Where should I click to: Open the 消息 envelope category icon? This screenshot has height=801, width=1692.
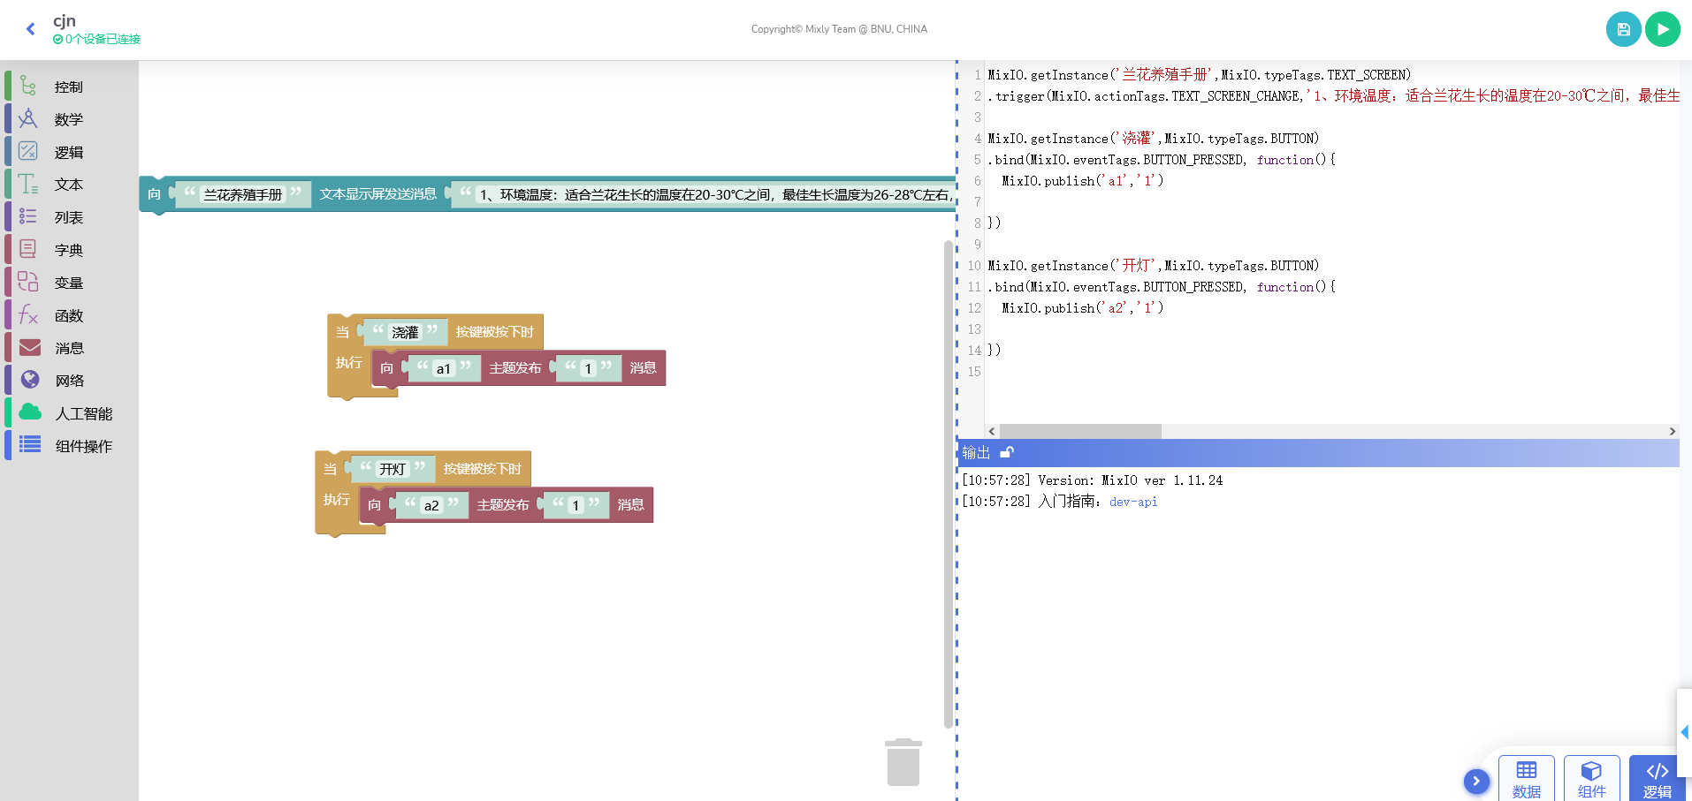click(30, 348)
